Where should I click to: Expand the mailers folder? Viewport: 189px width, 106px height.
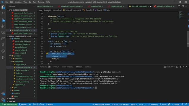click(x=10, y=90)
